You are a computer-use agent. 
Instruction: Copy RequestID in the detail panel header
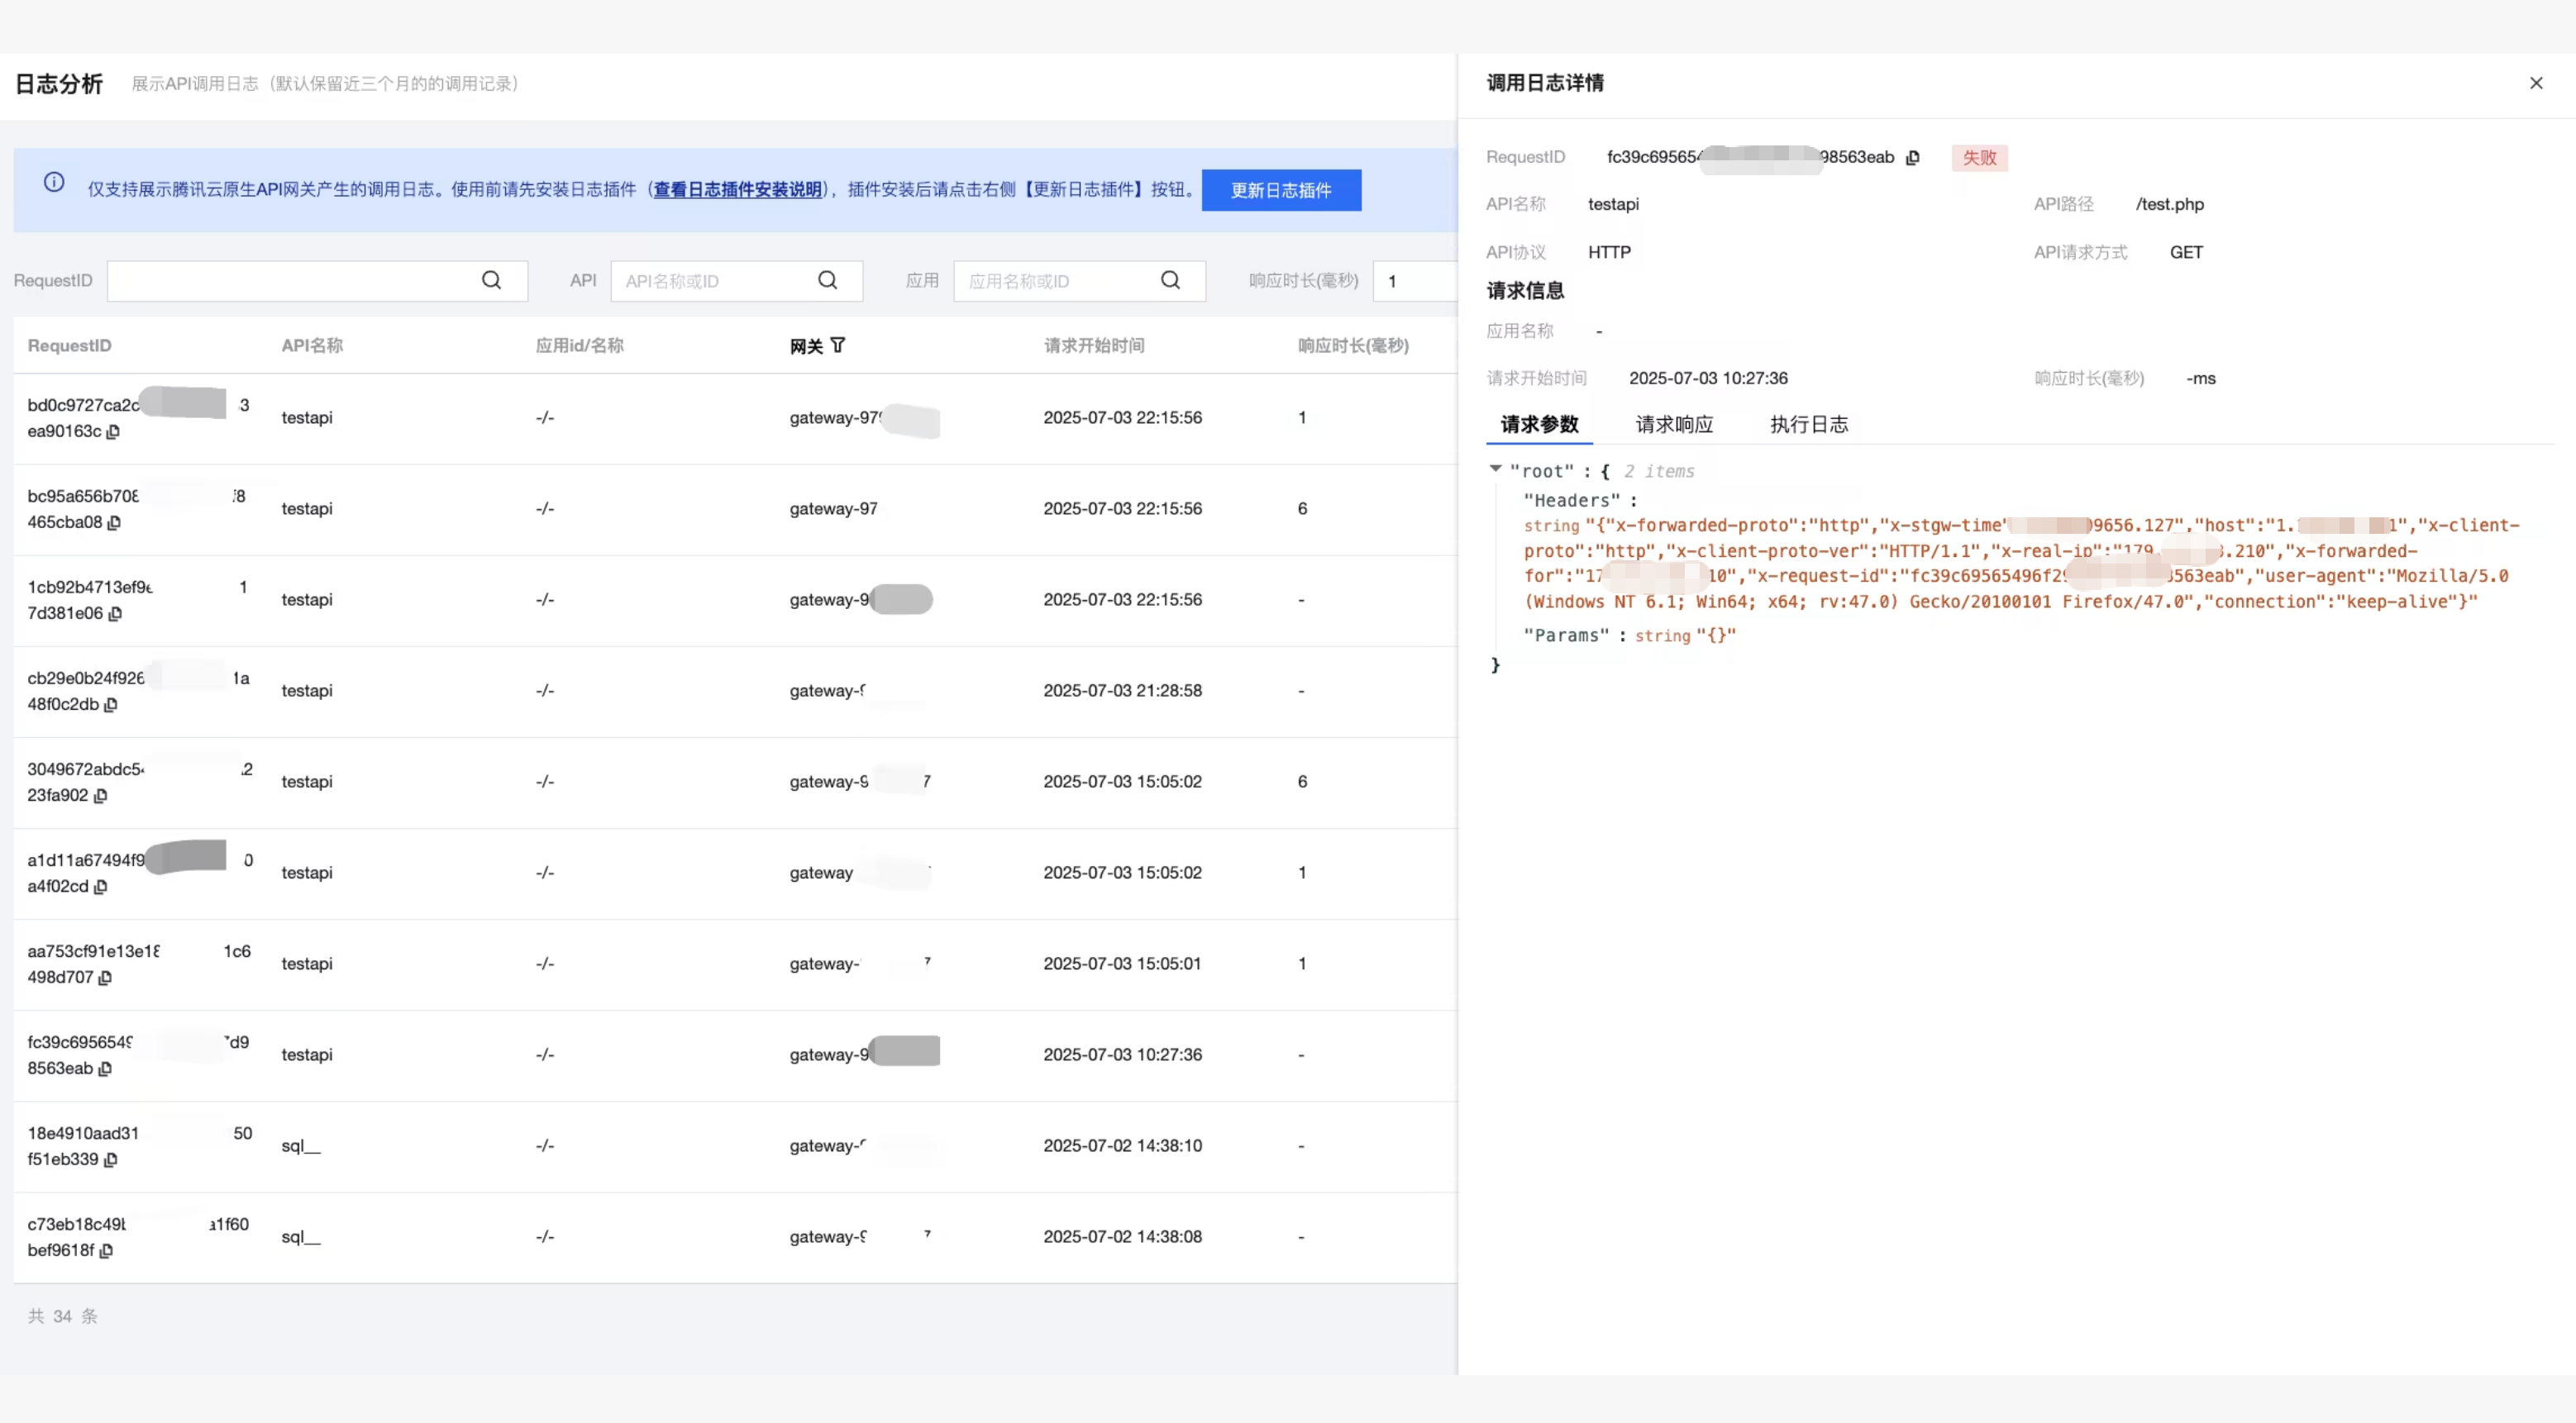point(1912,158)
